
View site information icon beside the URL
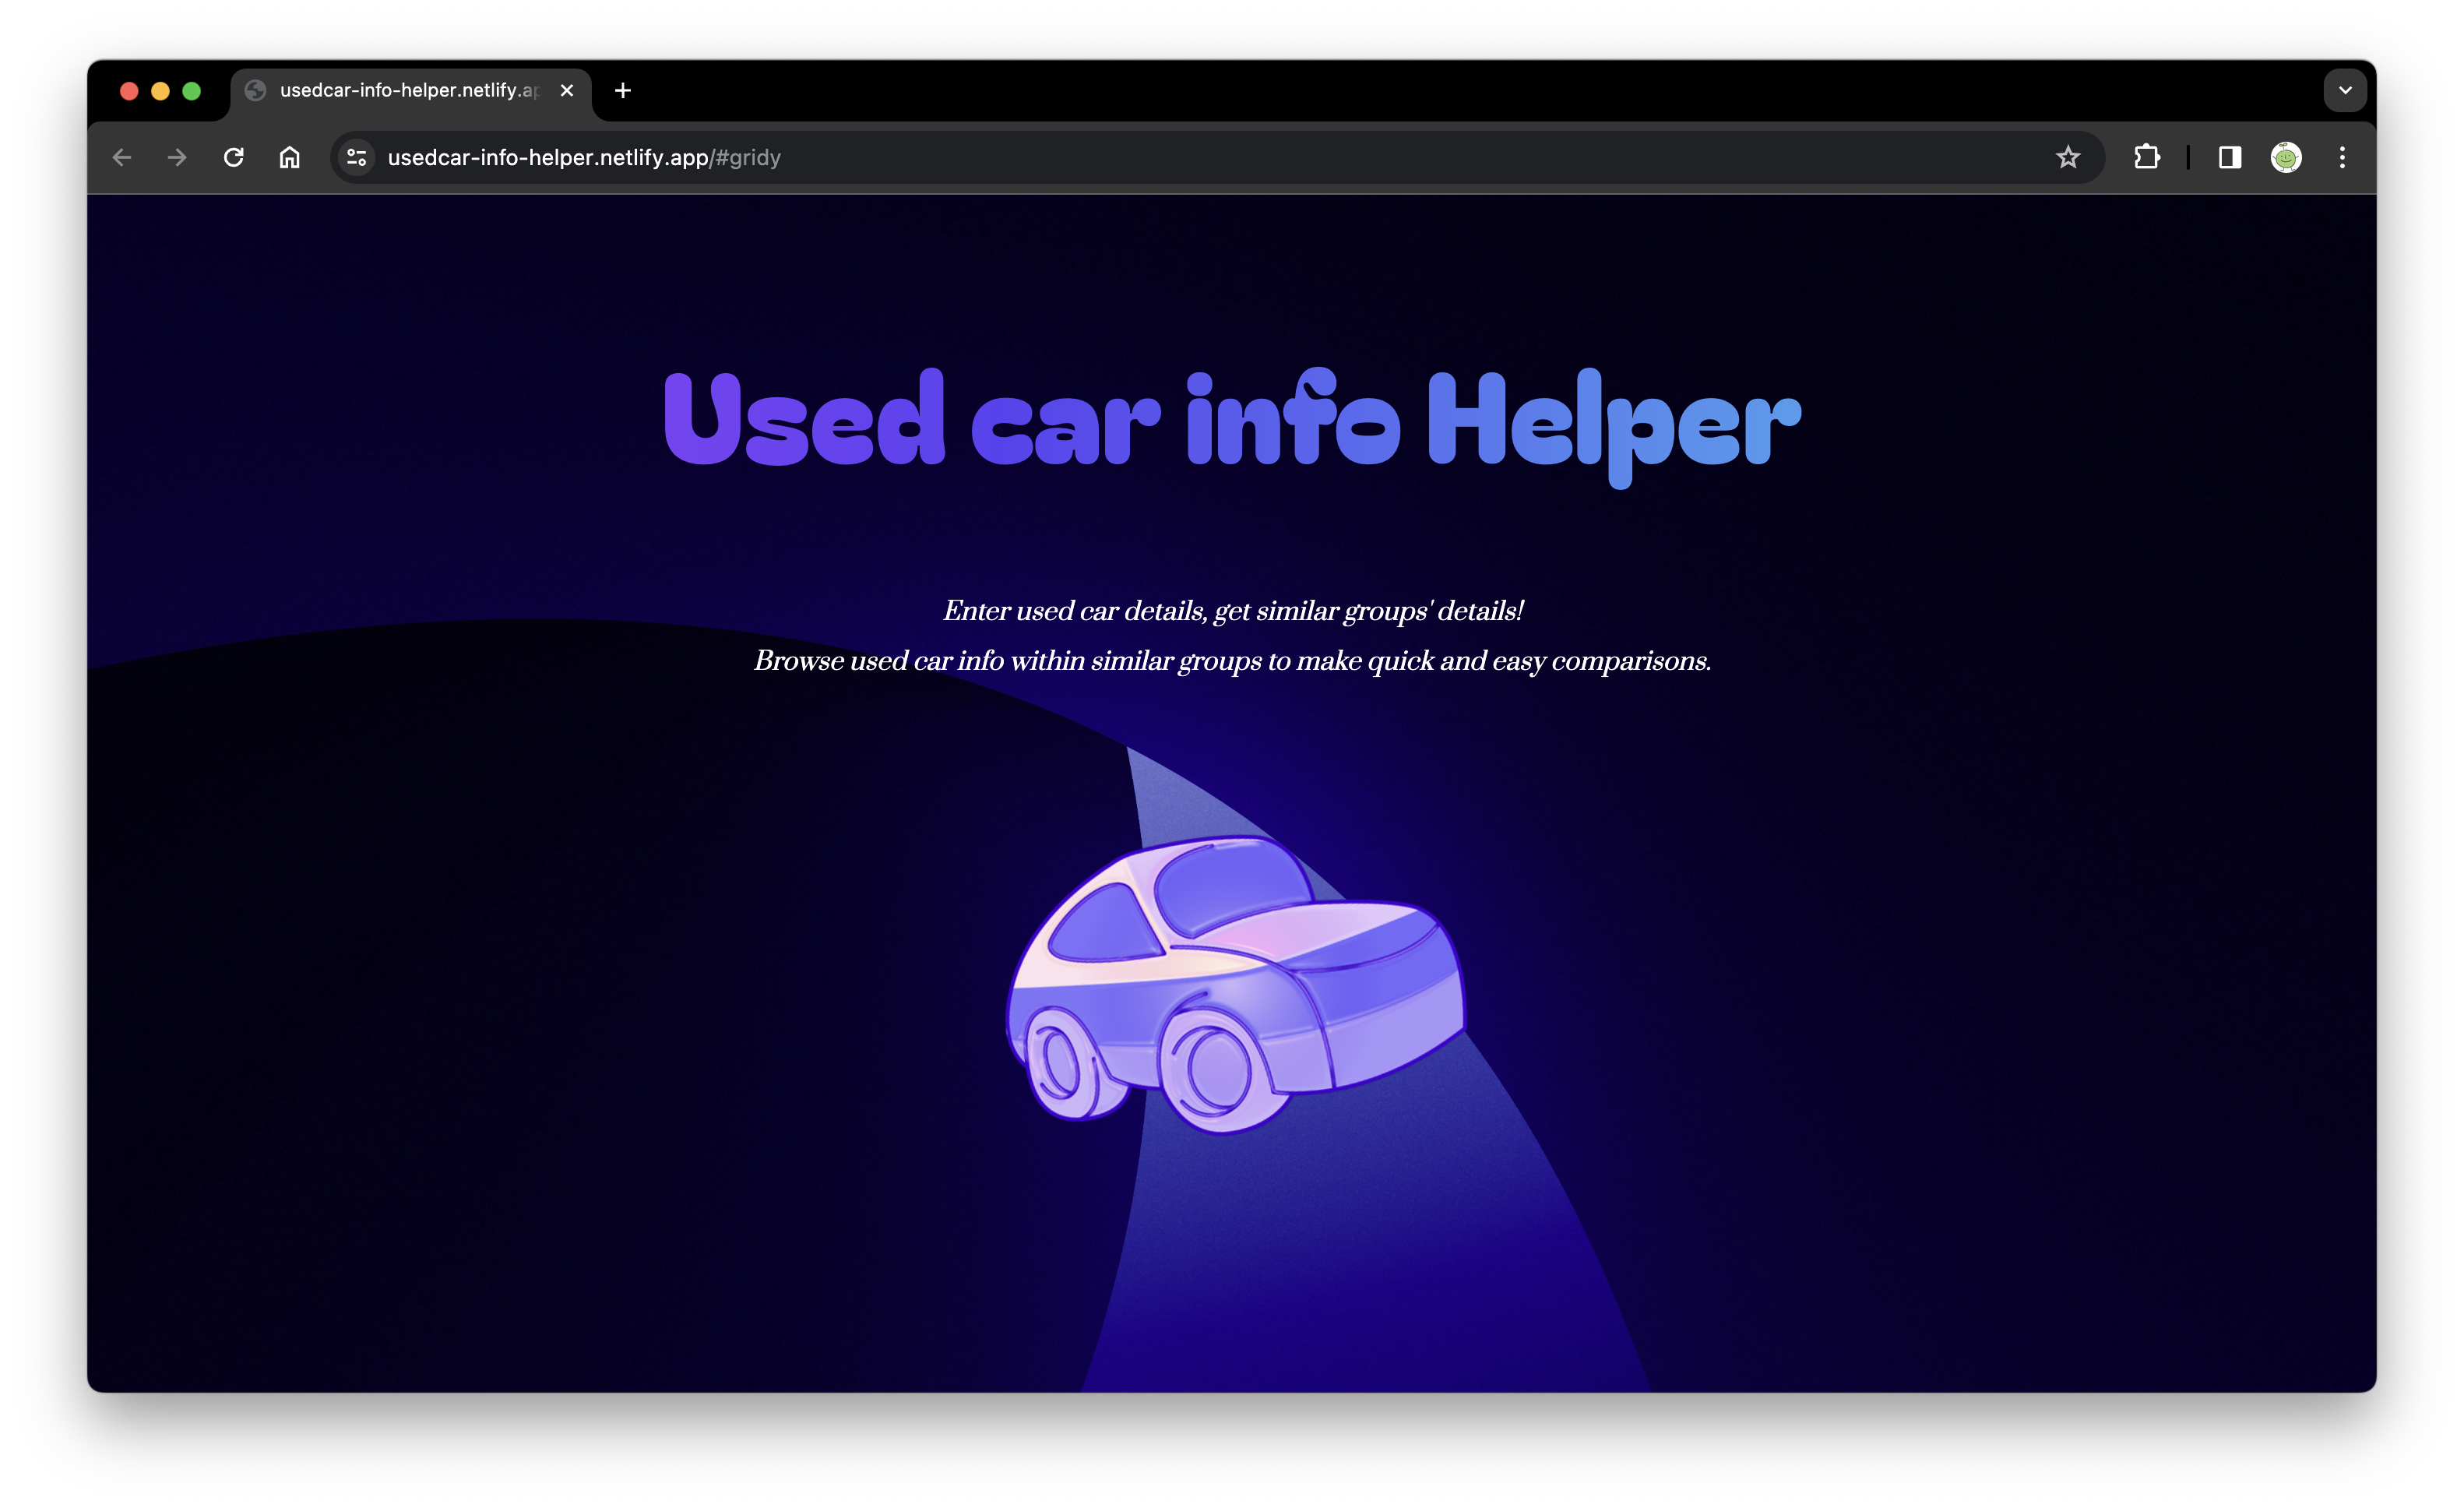tap(357, 157)
